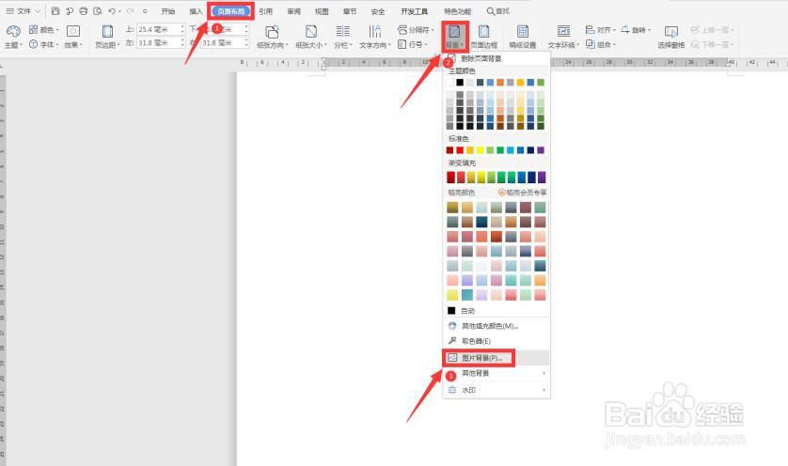Open the 开发工具 tab
The height and width of the screenshot is (466, 788).
414,11
